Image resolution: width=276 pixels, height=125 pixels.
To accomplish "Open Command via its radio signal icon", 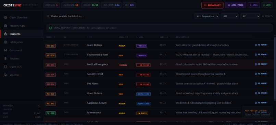I will [x=5, y=50].
